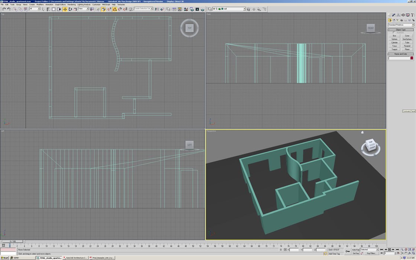
Task: Click the time slider 0/100 handle
Action: tap(13, 241)
